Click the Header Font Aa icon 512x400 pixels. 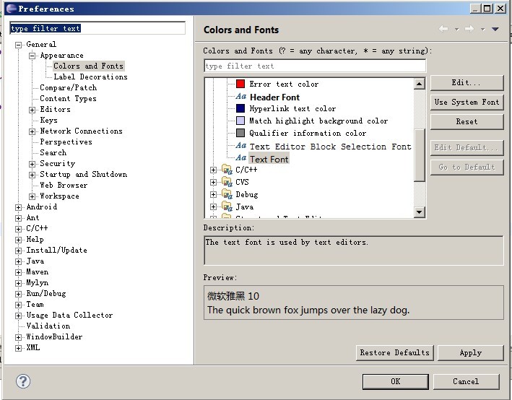[x=240, y=97]
